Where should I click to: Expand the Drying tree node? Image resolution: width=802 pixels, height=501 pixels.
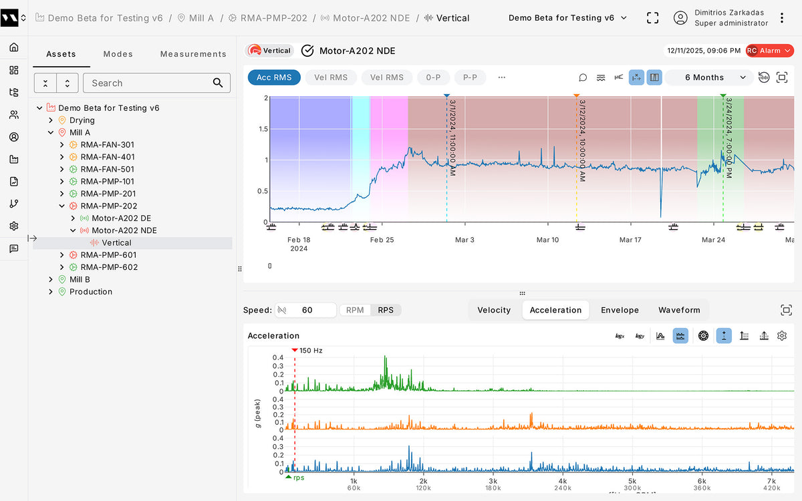tap(51, 120)
